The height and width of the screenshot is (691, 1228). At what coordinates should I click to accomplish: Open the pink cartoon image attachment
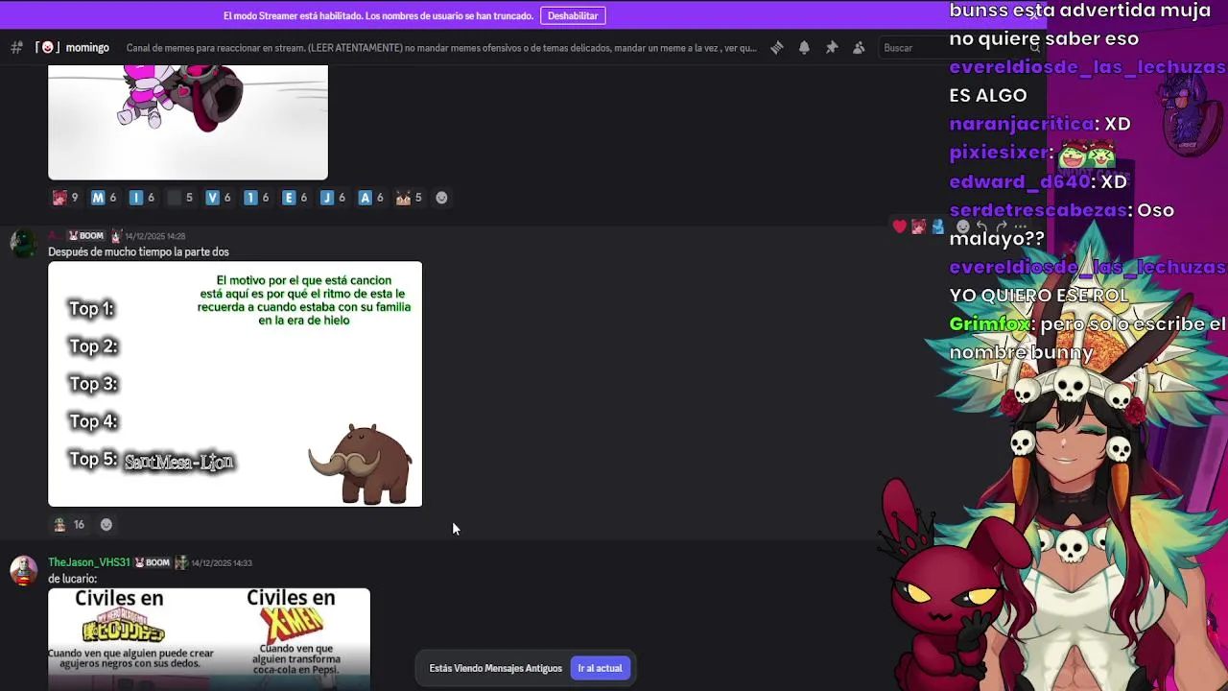[188, 122]
